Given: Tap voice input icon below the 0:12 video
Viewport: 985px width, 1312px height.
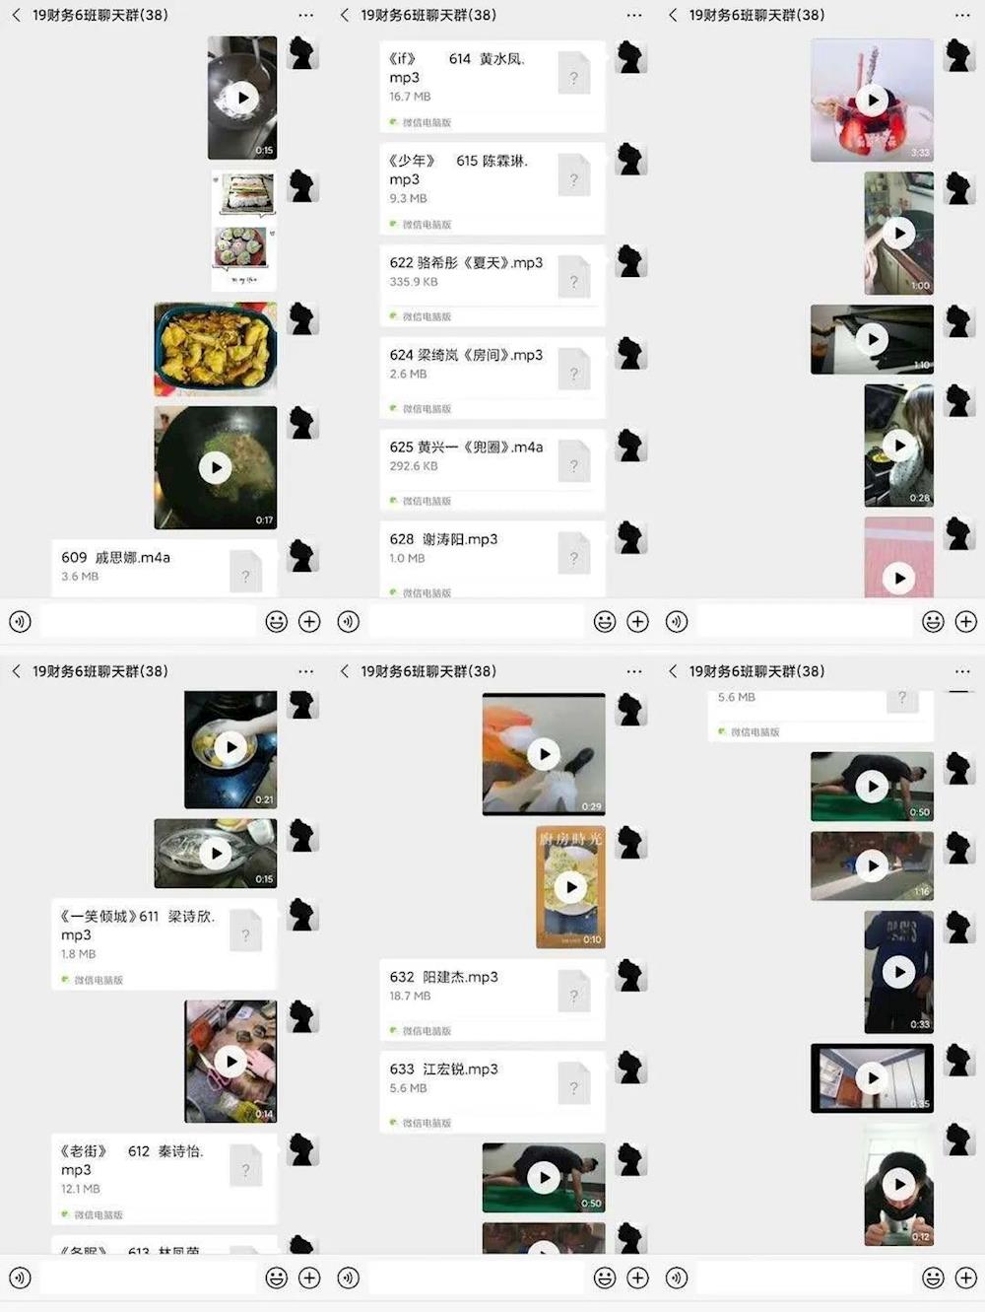Looking at the screenshot, I should (677, 1277).
